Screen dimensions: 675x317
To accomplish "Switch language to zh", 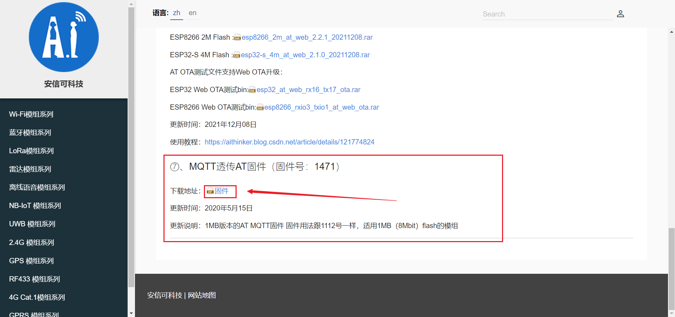I will pos(176,13).
